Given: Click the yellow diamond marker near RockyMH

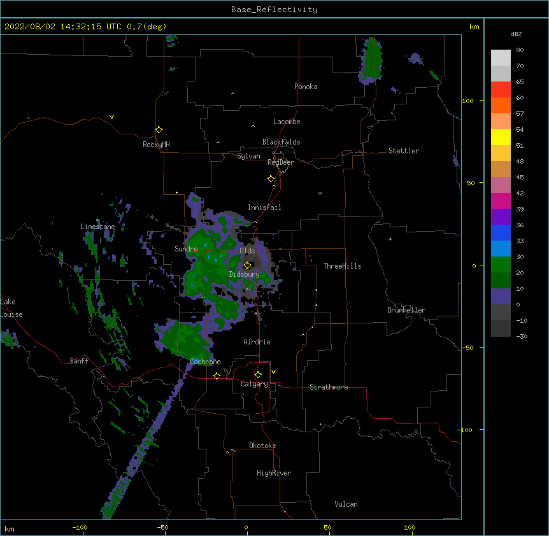Looking at the screenshot, I should pos(159,130).
